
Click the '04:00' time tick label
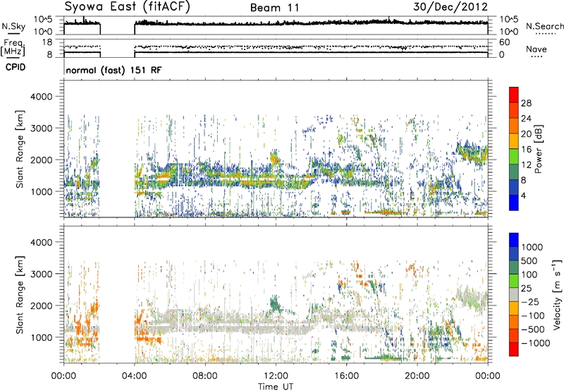134,376
